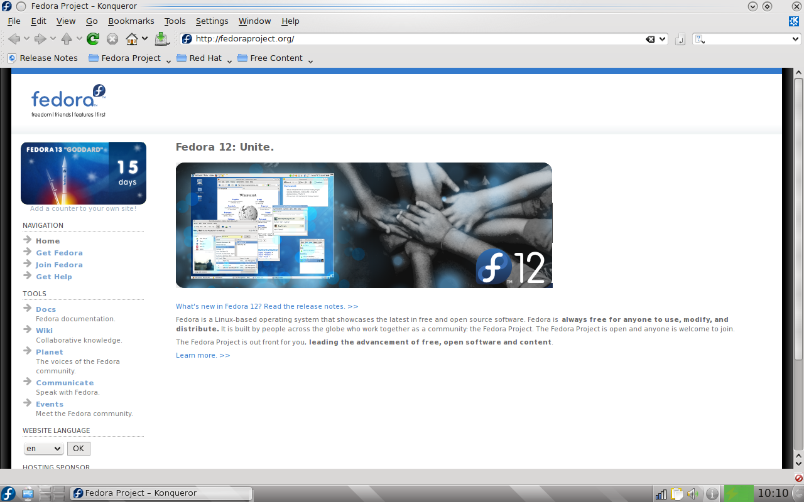
Task: Switch desktops using the pager widget
Action: [52, 493]
